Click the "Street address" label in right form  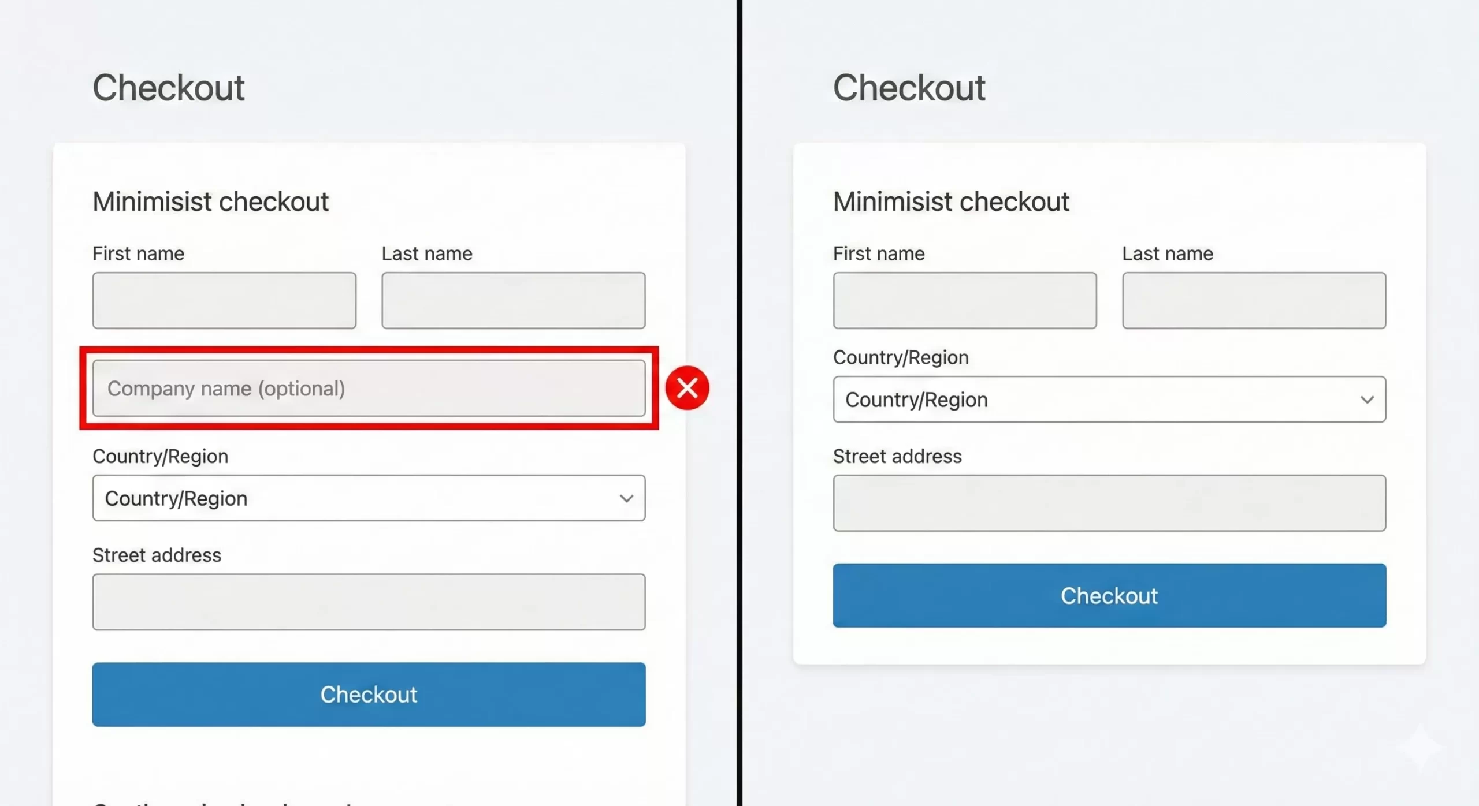point(897,456)
